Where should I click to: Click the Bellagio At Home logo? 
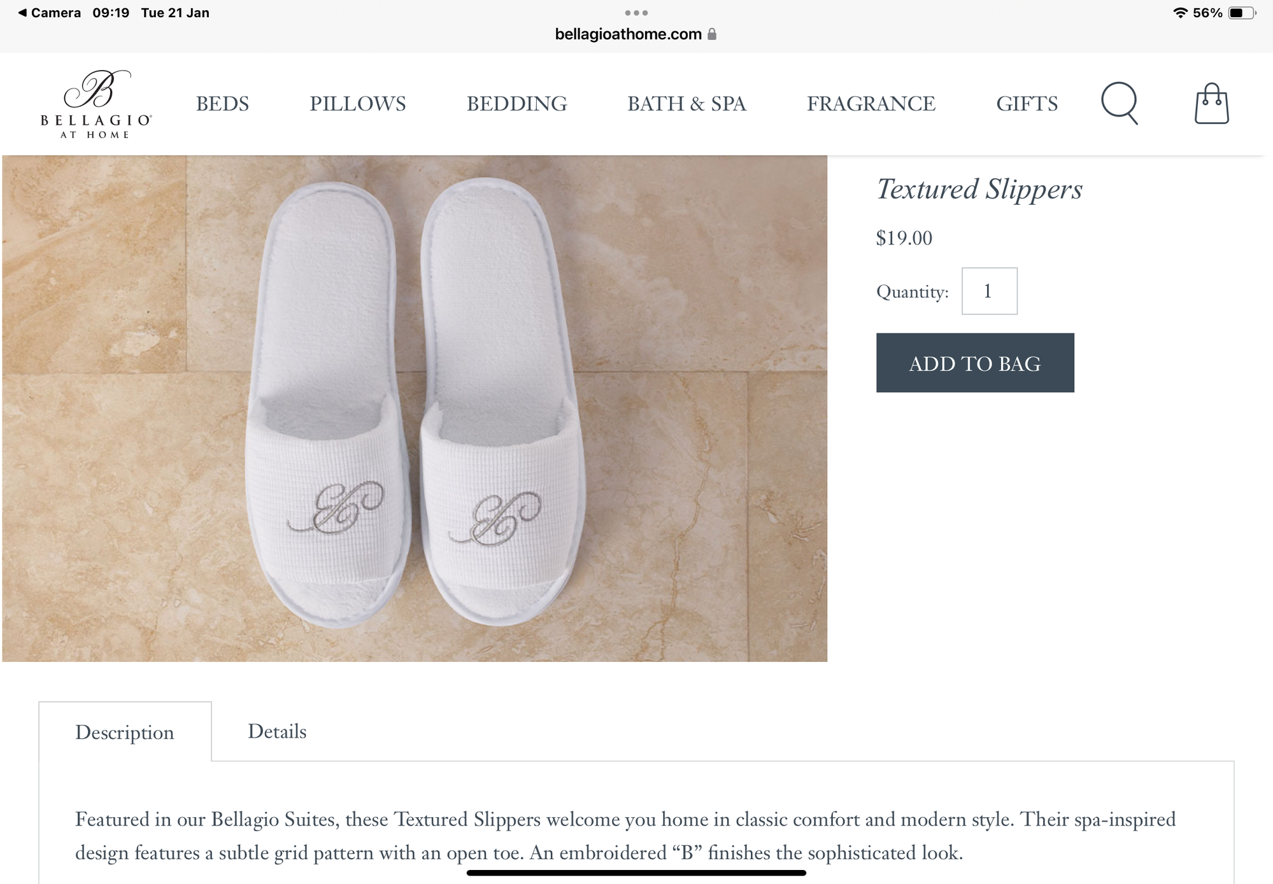pos(96,104)
